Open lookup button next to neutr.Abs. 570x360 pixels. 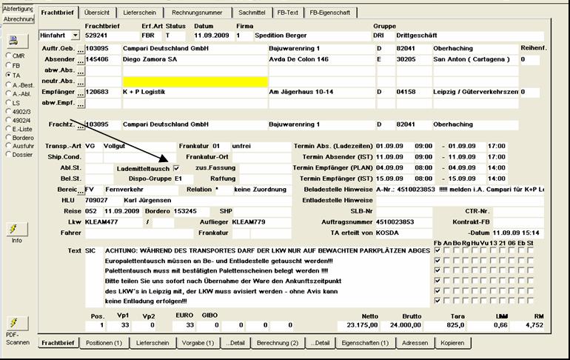click(81, 82)
